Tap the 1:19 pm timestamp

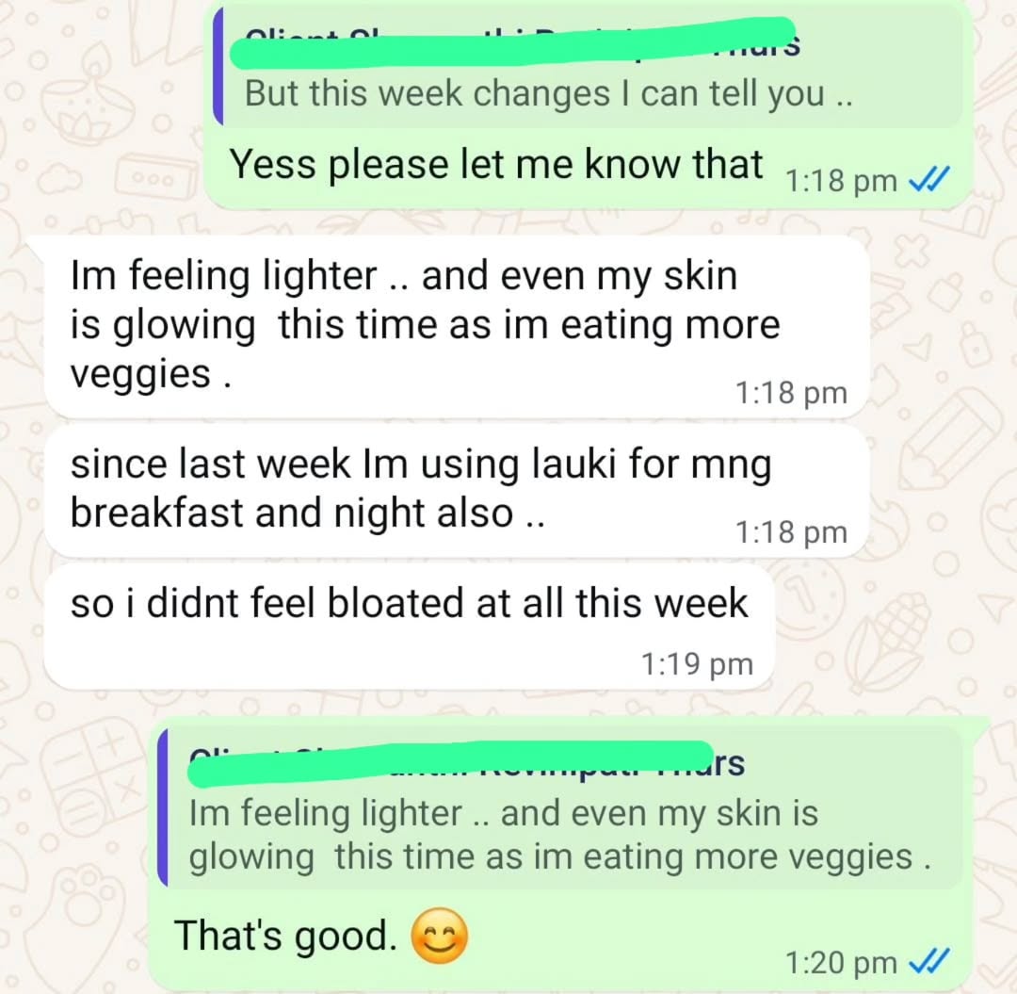(697, 663)
